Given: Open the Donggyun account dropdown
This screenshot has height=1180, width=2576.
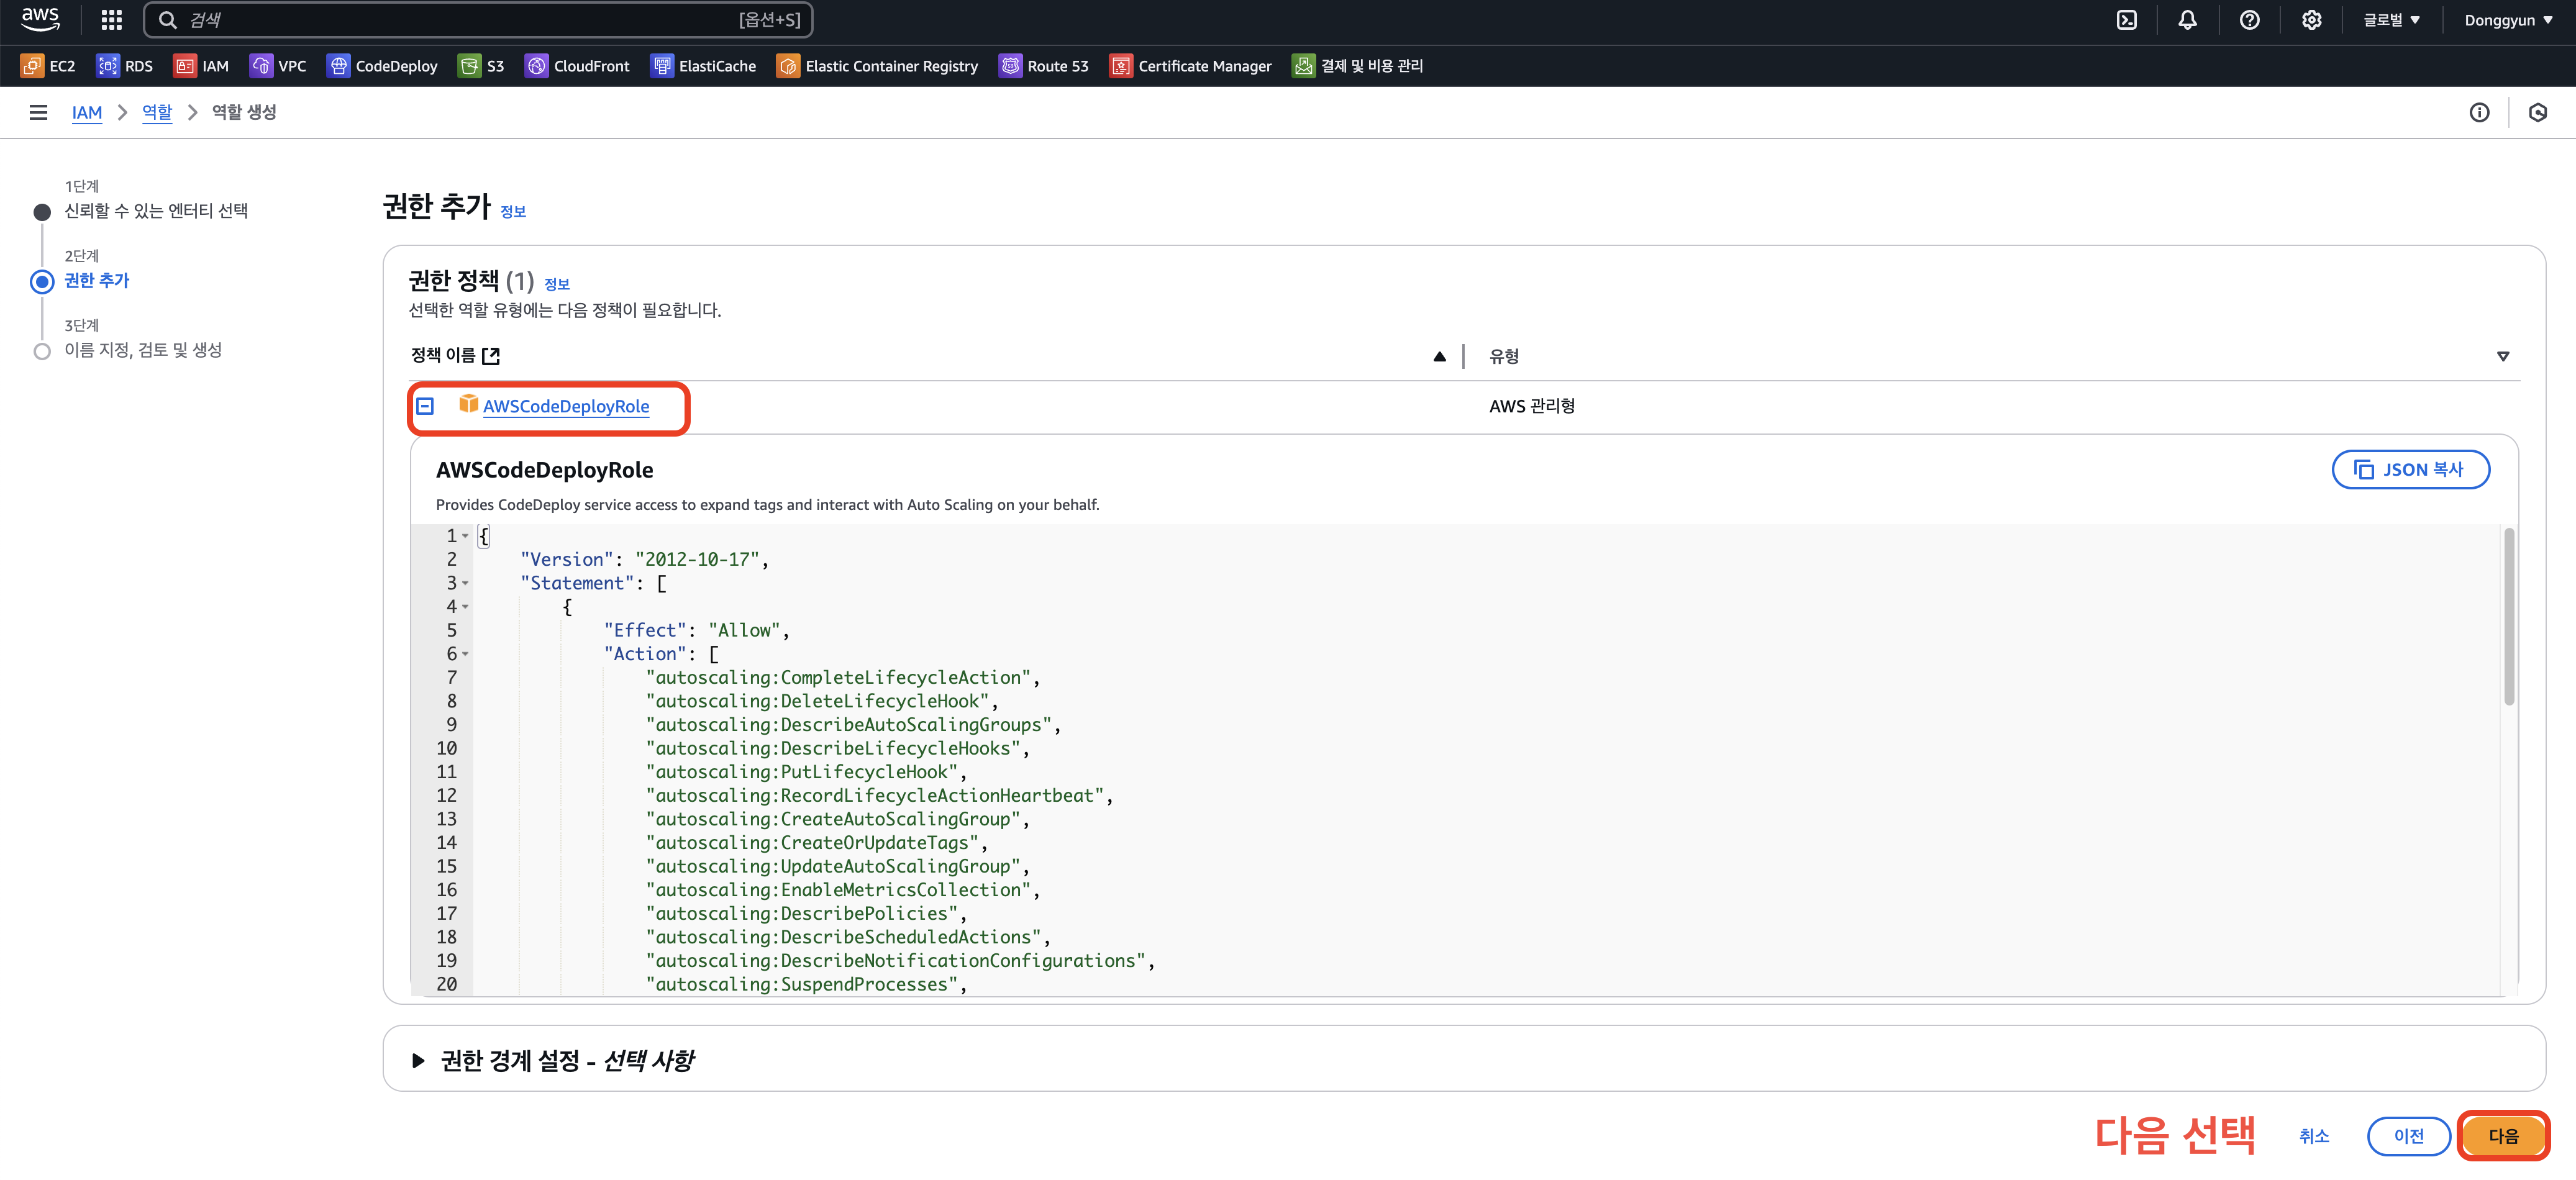Looking at the screenshot, I should pos(2507,20).
